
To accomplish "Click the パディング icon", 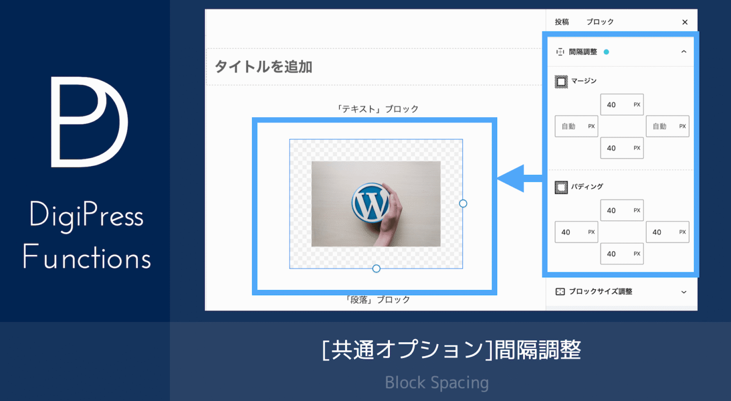I will click(561, 188).
